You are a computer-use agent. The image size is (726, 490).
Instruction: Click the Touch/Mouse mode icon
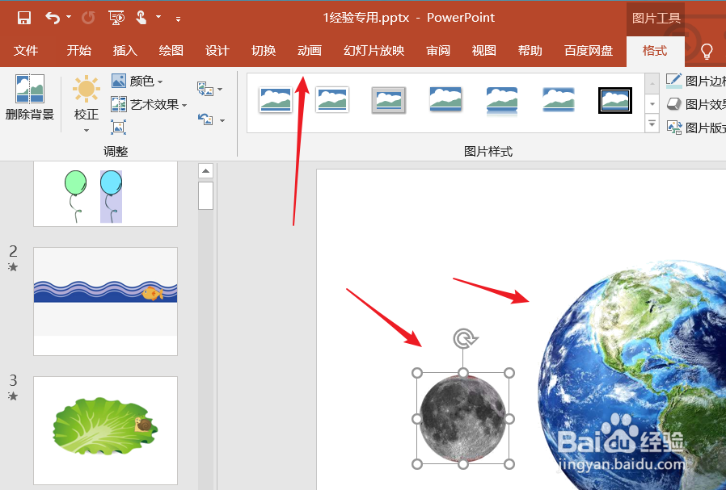[141, 18]
